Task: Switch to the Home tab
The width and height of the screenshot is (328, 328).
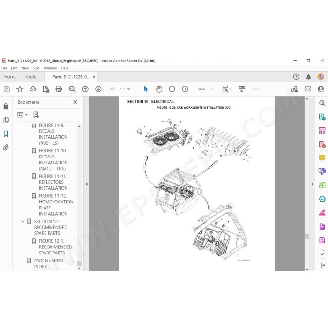Action: (10, 77)
